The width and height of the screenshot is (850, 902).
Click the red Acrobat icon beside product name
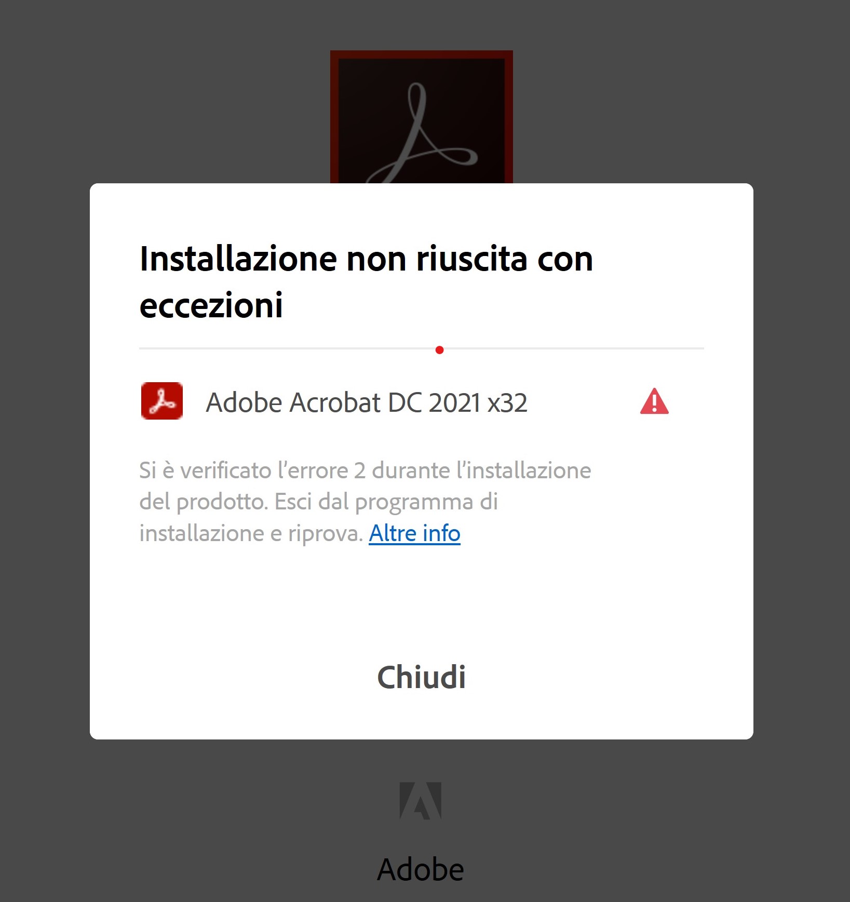[162, 401]
